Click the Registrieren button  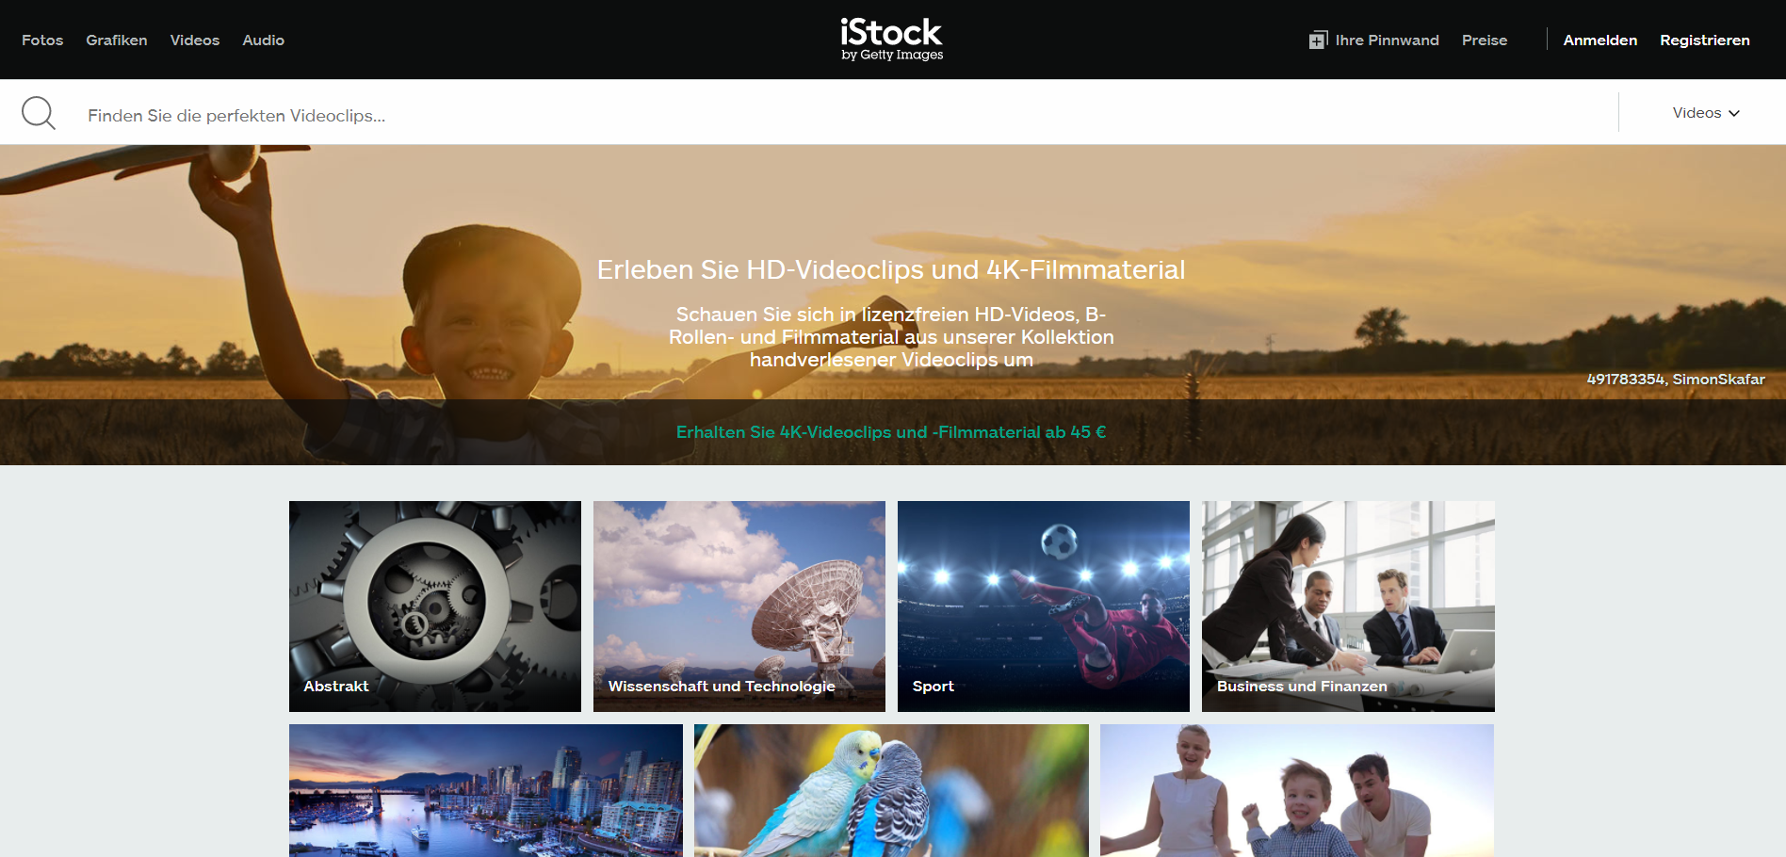1705,40
